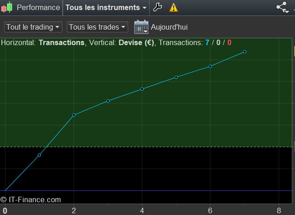Click the x-axis label 8

(279, 210)
